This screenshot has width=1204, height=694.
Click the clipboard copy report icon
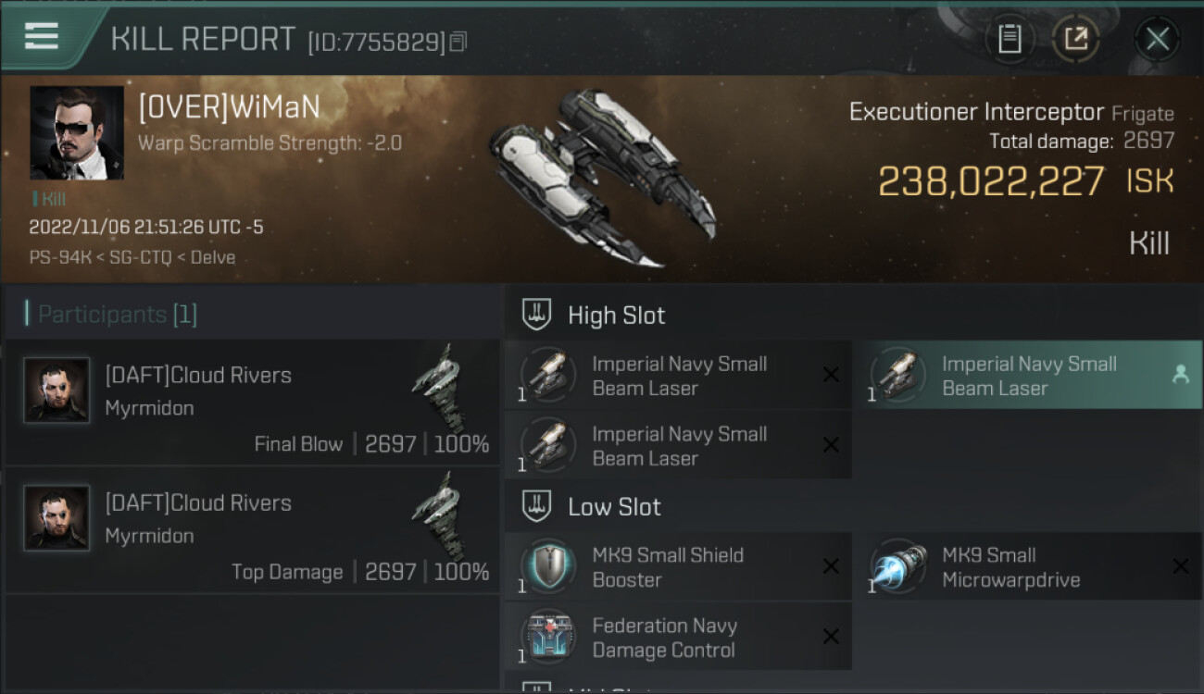(1010, 39)
